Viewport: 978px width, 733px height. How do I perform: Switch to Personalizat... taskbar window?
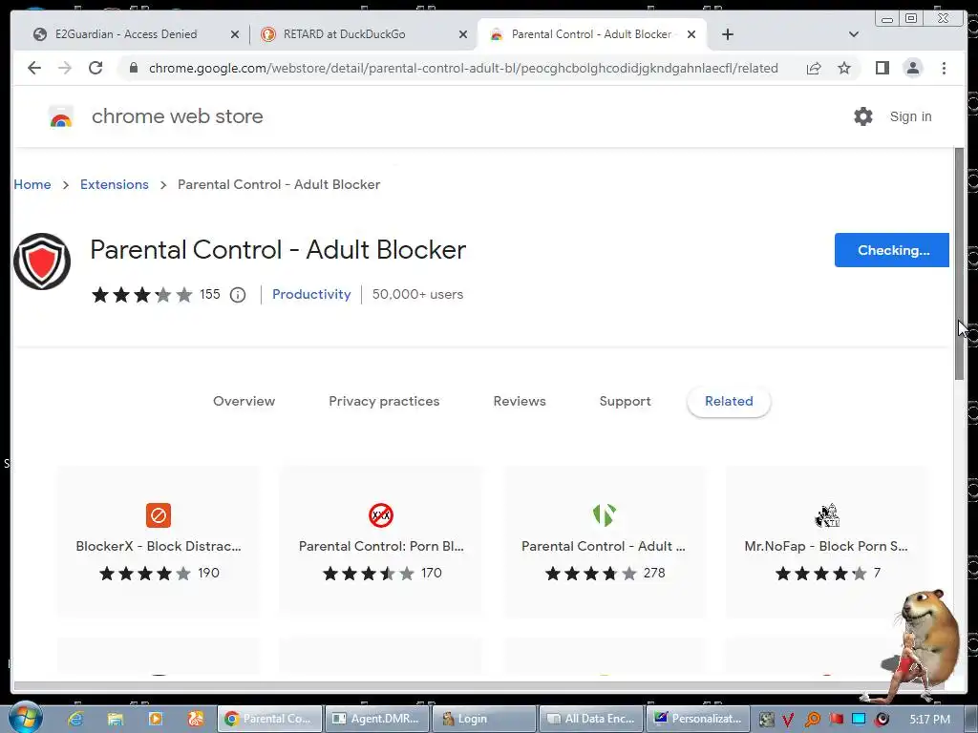[698, 719]
